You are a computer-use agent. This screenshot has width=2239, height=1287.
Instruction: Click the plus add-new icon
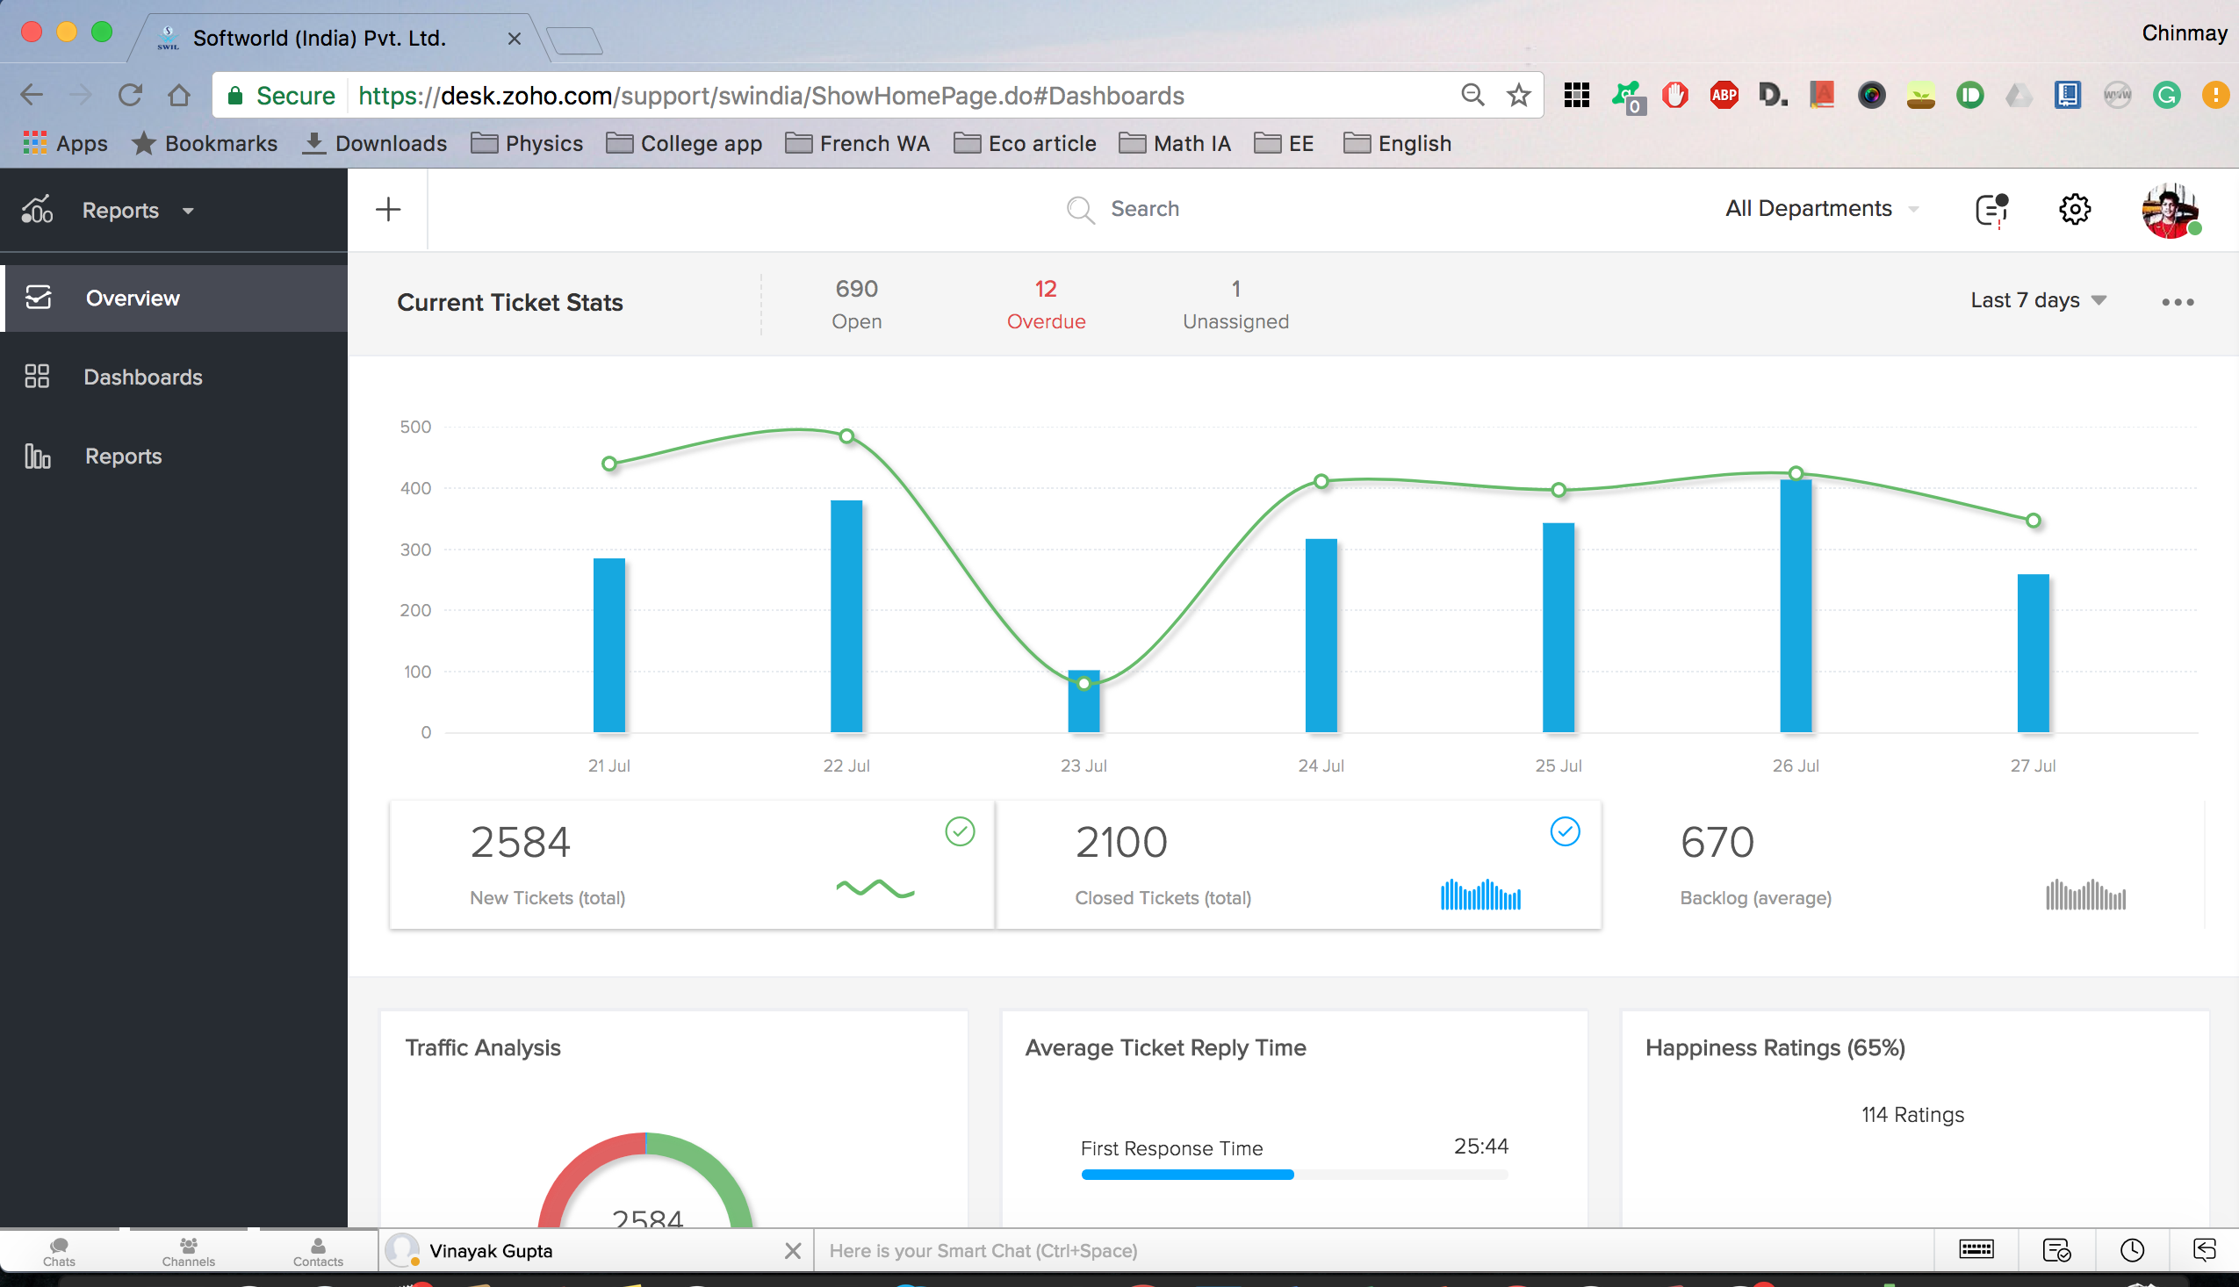388,210
